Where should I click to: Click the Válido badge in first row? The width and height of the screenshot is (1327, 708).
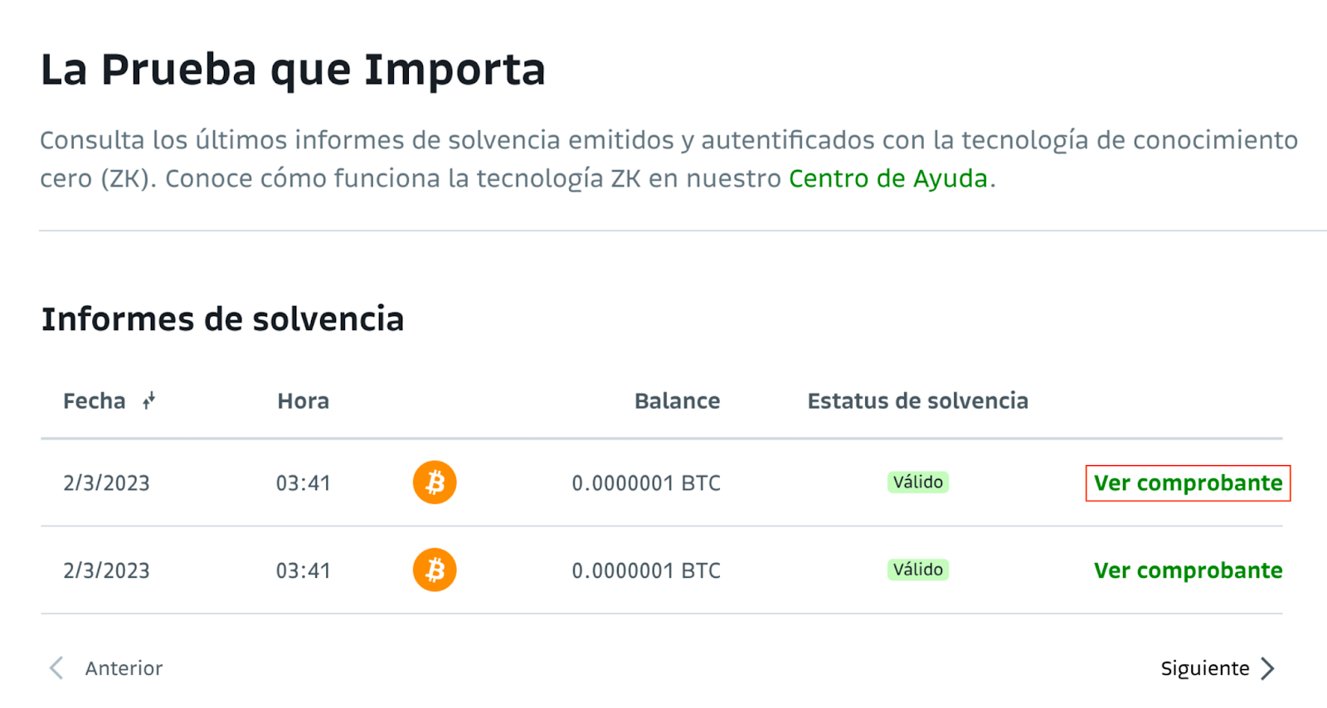[918, 483]
